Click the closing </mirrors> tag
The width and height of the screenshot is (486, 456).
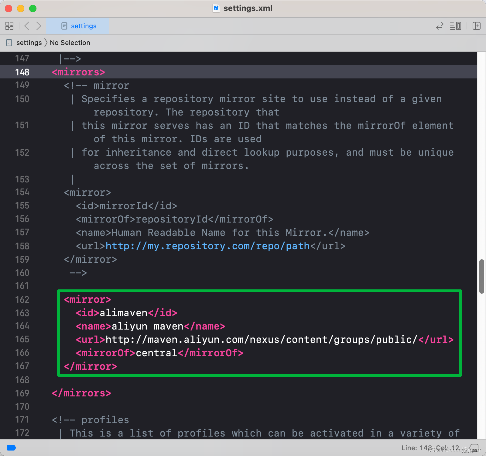click(x=81, y=393)
